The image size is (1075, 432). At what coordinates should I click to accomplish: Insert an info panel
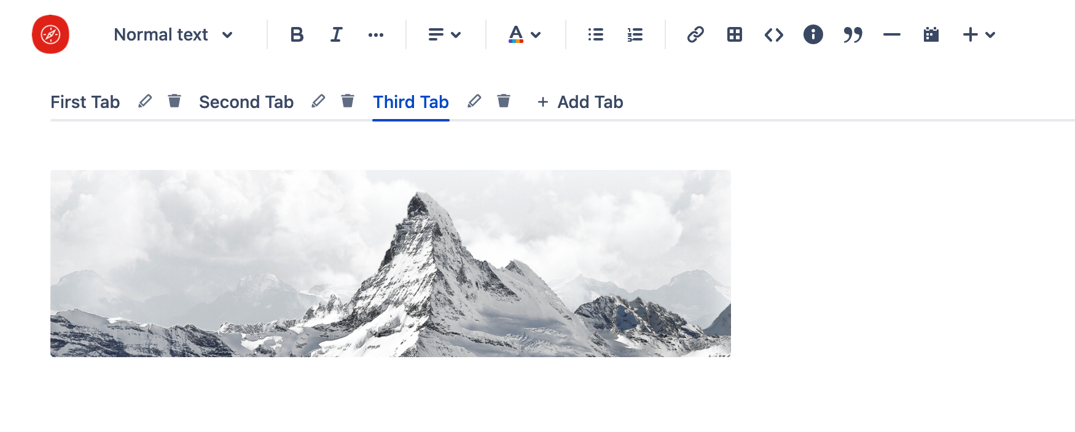point(813,34)
